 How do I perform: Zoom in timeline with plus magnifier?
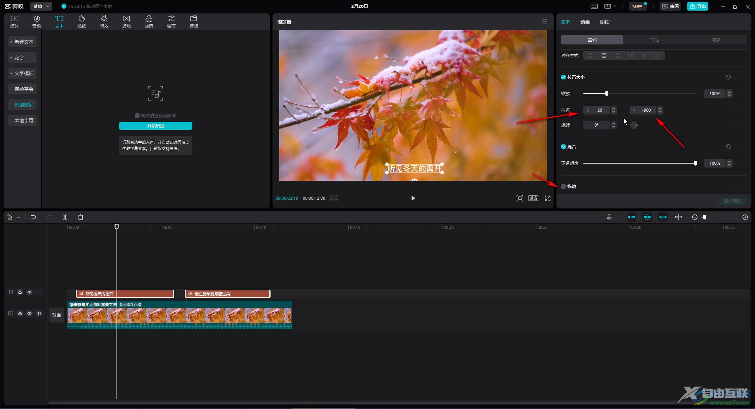pos(745,217)
